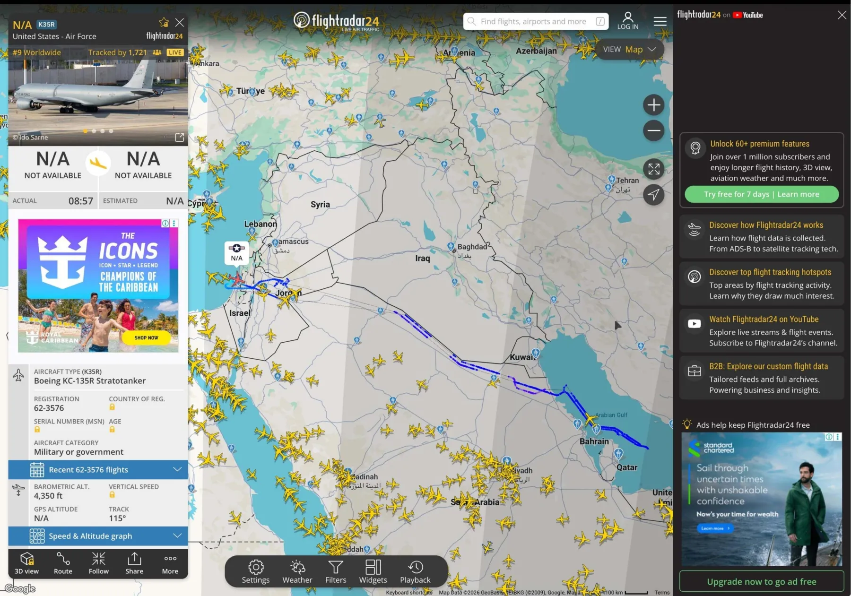Follow the selected aircraft

click(99, 563)
